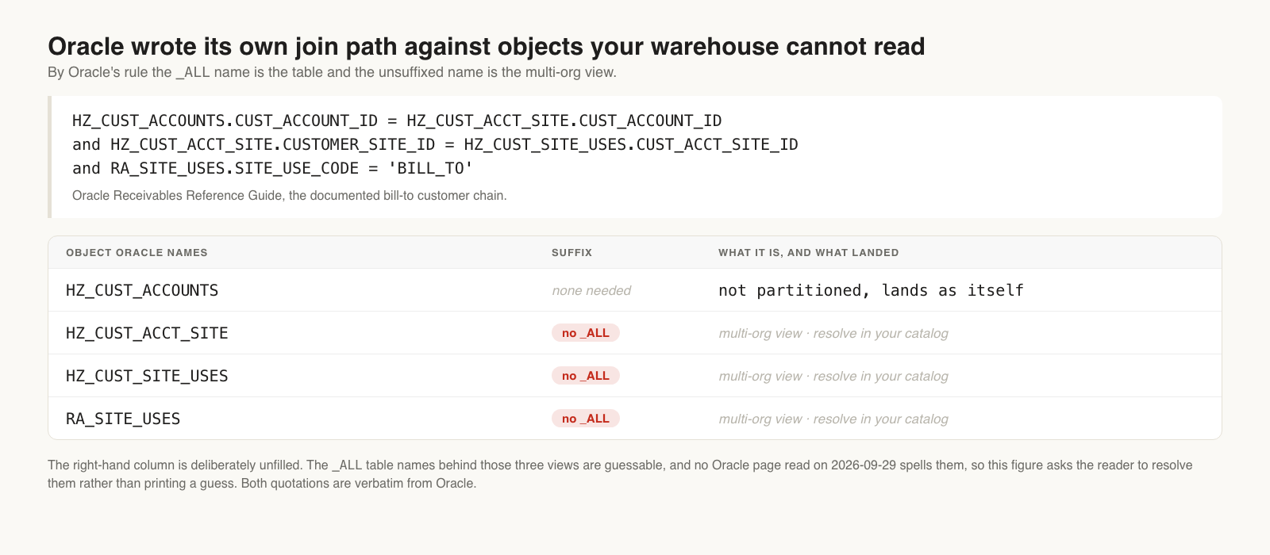The image size is (1270, 555).
Task: Click the WHAT IT IS, AND WHAT LANDED header
Action: click(808, 252)
